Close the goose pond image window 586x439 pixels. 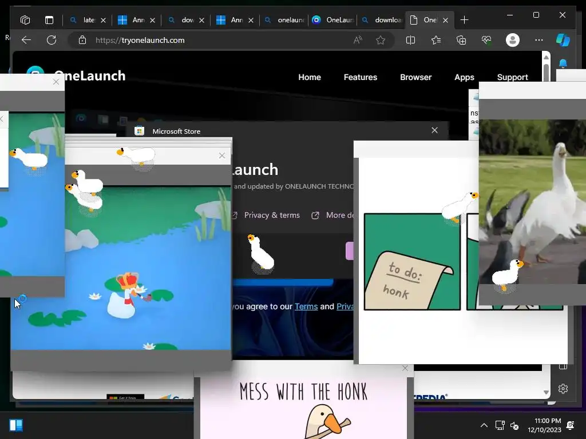point(222,155)
